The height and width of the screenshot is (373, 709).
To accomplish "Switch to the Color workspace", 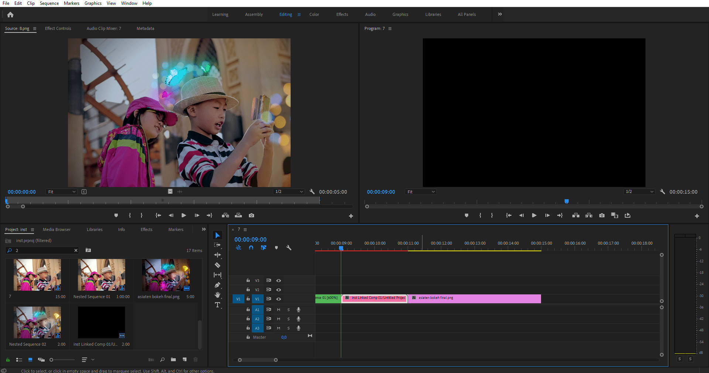I will (314, 14).
